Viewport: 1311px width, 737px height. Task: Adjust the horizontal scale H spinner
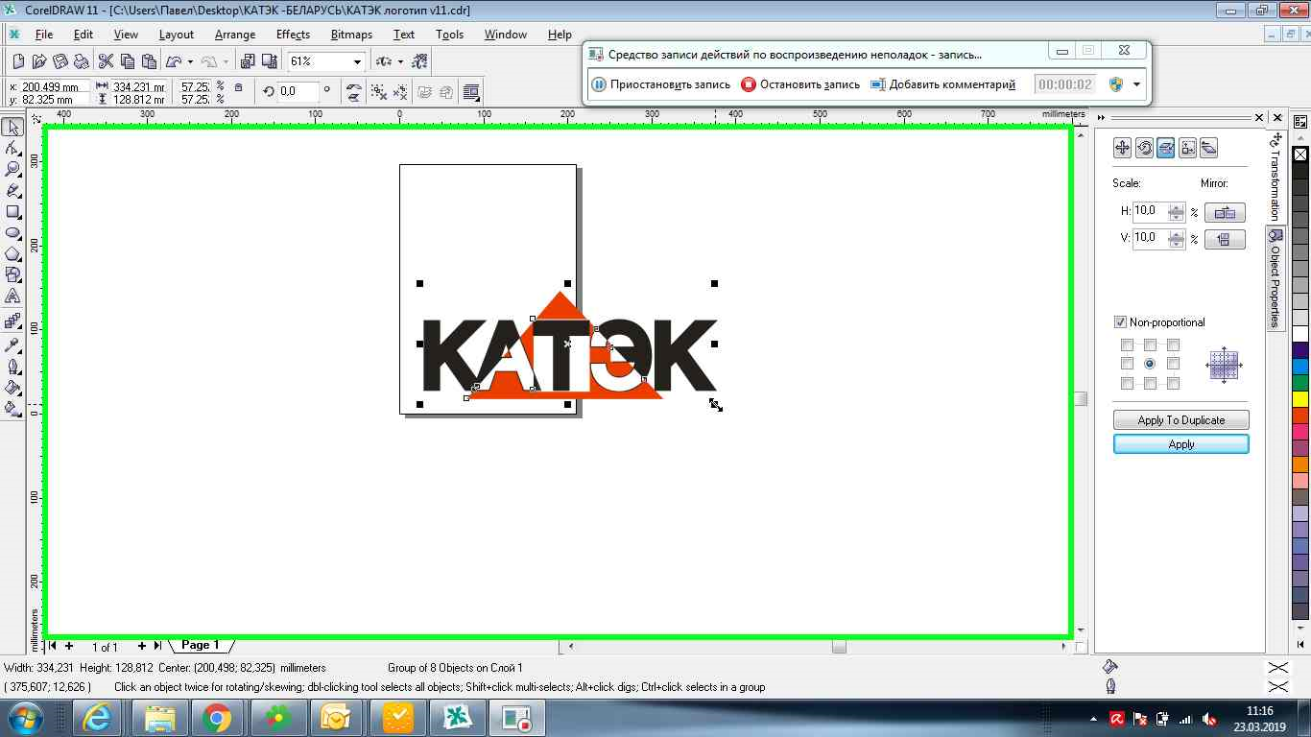click(1176, 212)
